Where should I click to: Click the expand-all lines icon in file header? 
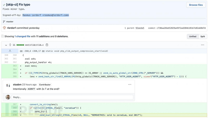pyautogui.click(x=10, y=45)
